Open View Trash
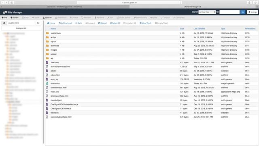The image size is (259, 146). click(x=146, y=23)
